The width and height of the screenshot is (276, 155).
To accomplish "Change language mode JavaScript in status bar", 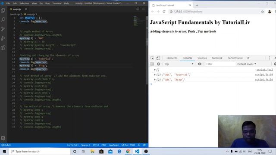I will 114,145.
